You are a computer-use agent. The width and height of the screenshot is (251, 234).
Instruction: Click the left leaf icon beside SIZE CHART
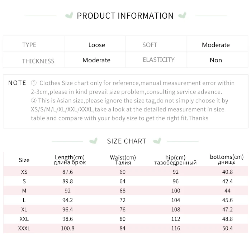coord(93,141)
